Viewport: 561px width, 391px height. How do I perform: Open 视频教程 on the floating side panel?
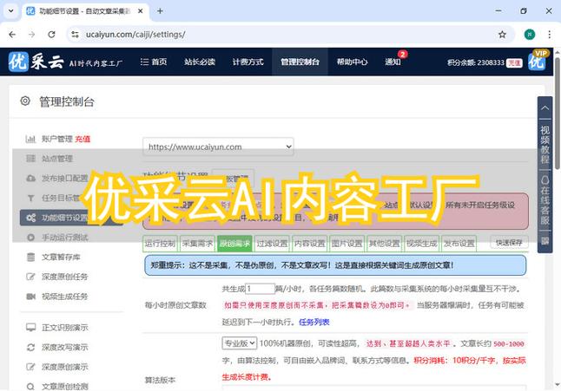tap(544, 144)
